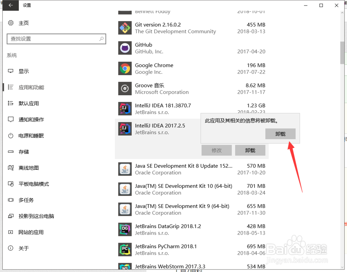Image resolution: width=347 pixels, height=272 pixels.
Task: Click the Google Chrome app icon
Action: pyautogui.click(x=125, y=69)
